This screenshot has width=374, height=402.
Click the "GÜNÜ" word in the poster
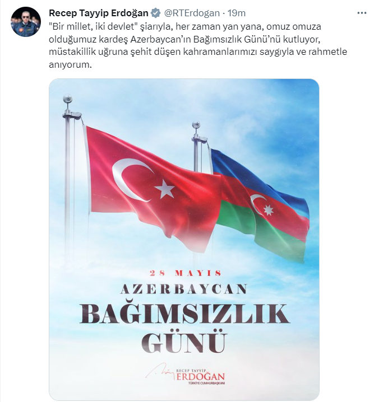184,342
